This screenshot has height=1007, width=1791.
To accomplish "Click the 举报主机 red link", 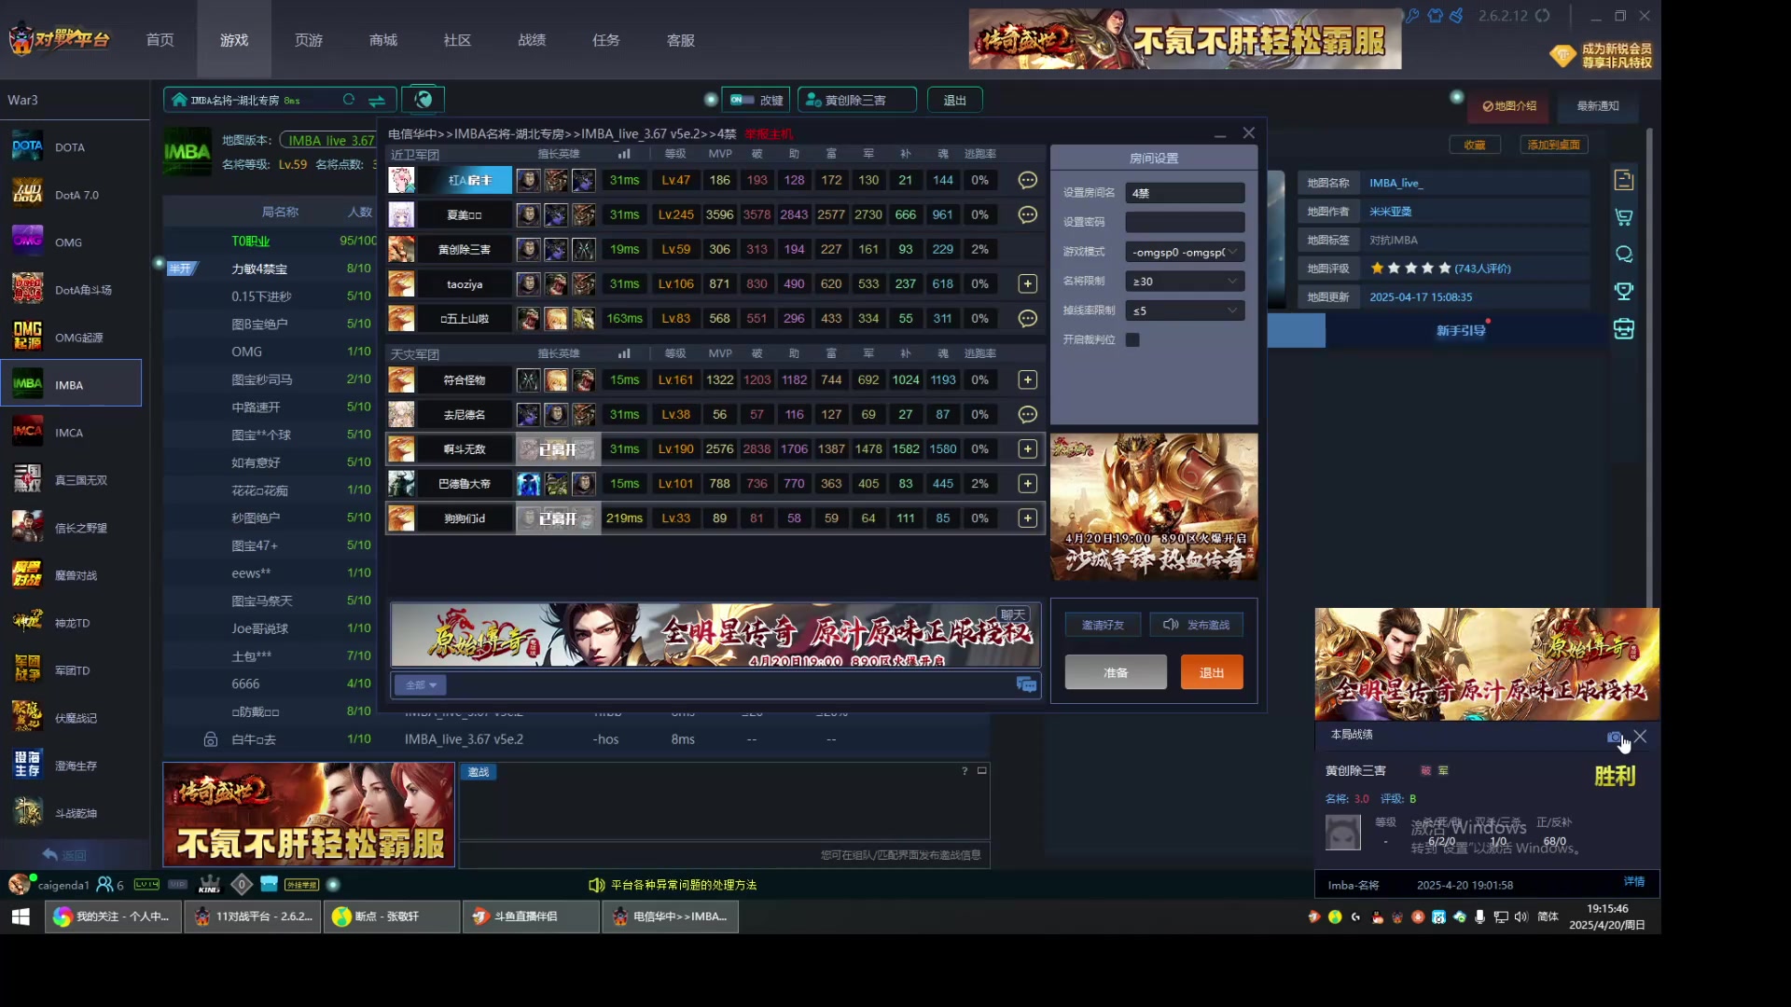I will click(769, 134).
